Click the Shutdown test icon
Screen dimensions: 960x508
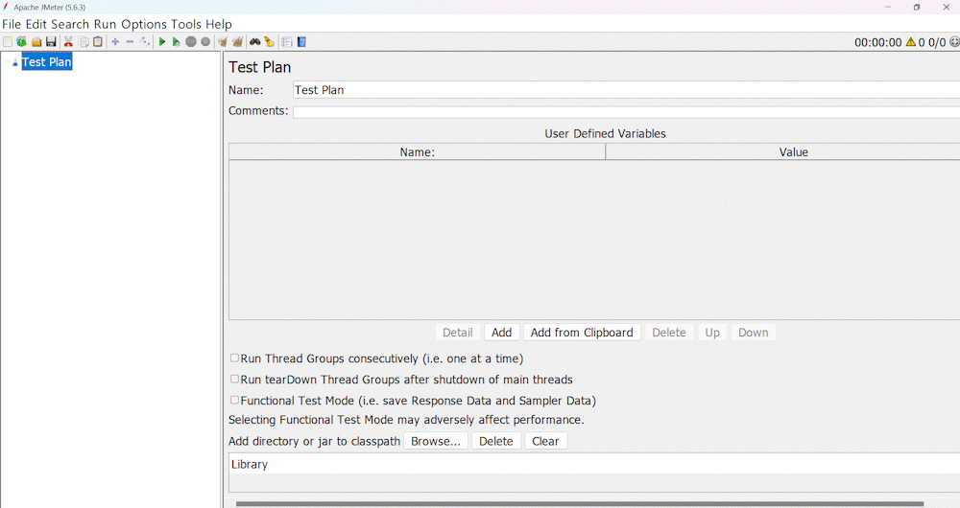[x=205, y=41]
